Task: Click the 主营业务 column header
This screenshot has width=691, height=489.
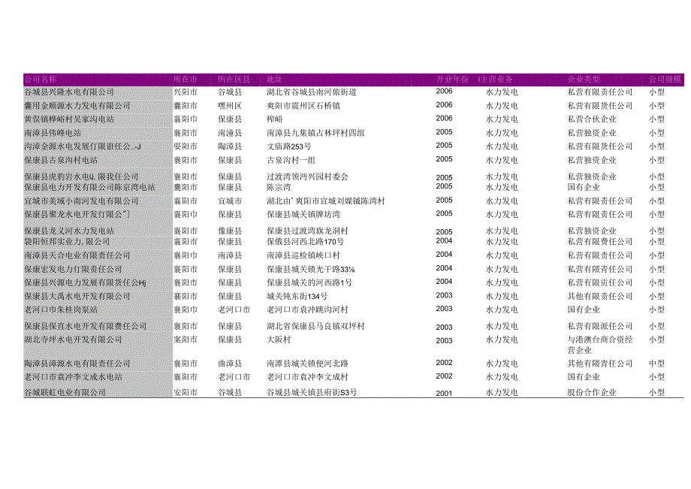Action: point(496,80)
